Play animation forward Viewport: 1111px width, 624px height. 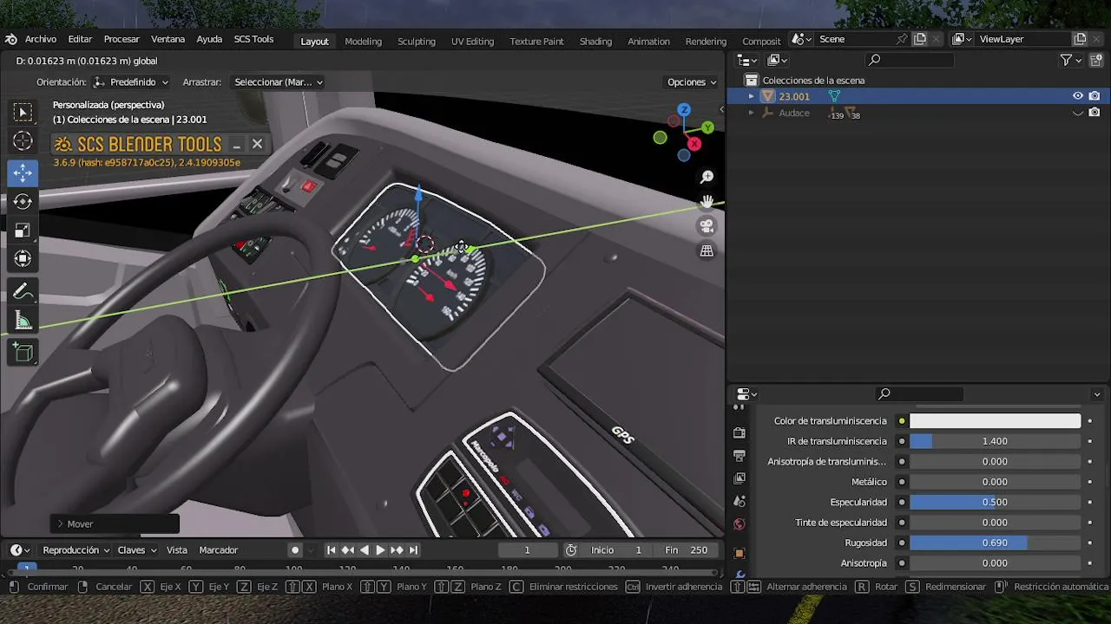[380, 550]
